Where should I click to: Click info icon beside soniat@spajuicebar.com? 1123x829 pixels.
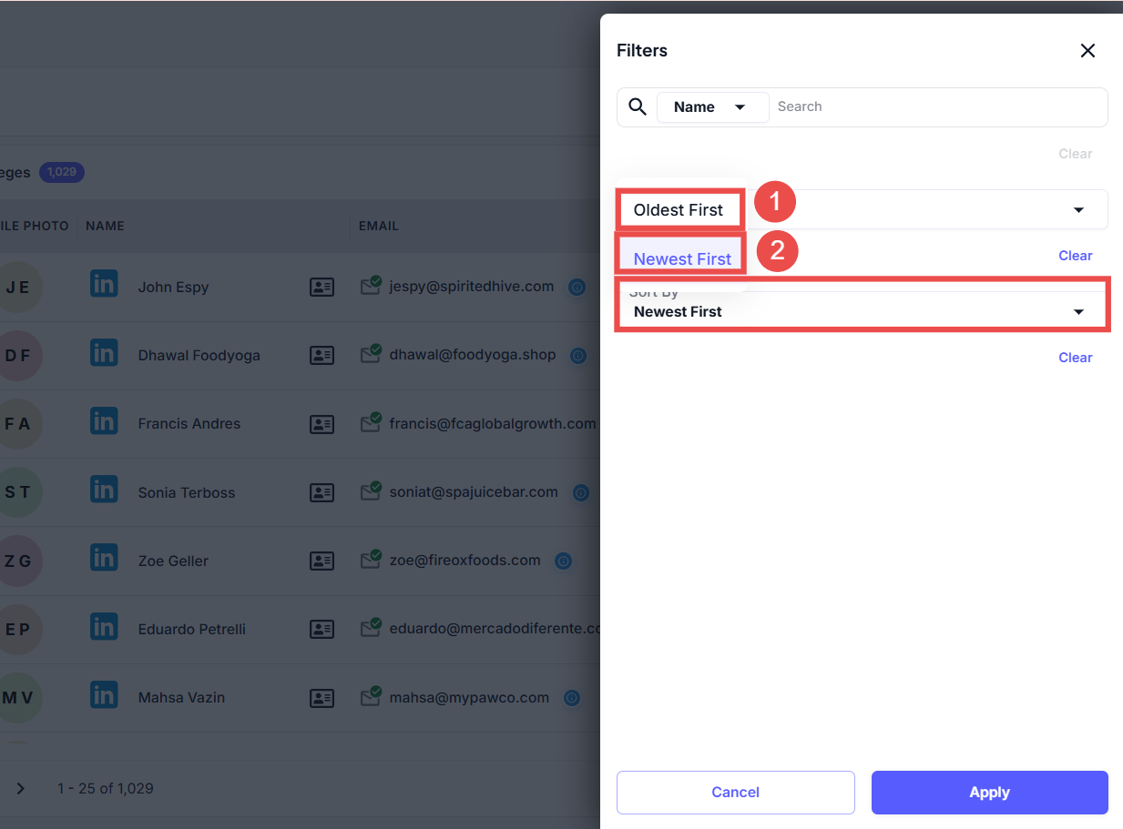tap(580, 493)
